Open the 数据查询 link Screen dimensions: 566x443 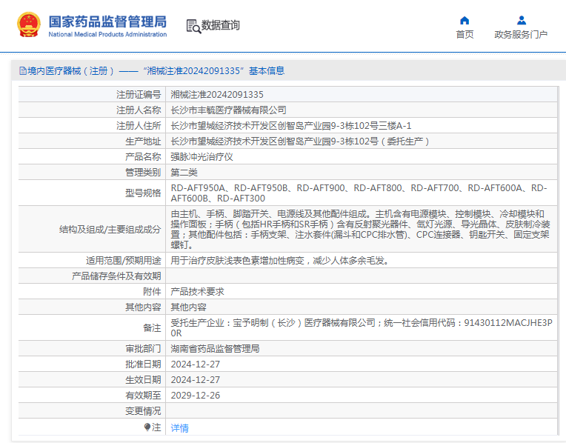pos(220,25)
